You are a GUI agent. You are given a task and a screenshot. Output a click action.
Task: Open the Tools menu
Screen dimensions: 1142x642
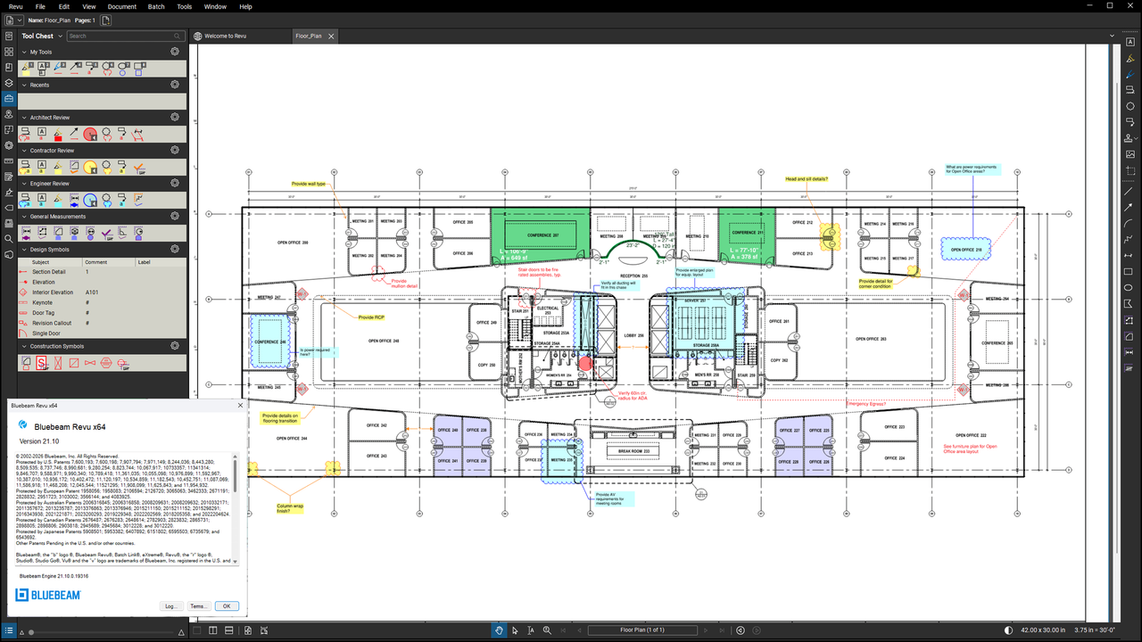tap(184, 6)
